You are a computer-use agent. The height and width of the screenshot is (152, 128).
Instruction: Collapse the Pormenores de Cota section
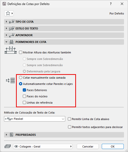[x=6, y=42]
